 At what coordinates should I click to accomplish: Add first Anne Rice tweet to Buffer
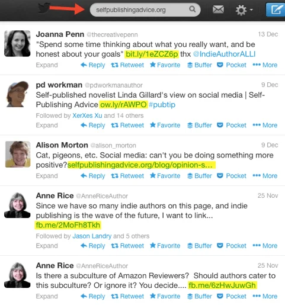(200, 246)
